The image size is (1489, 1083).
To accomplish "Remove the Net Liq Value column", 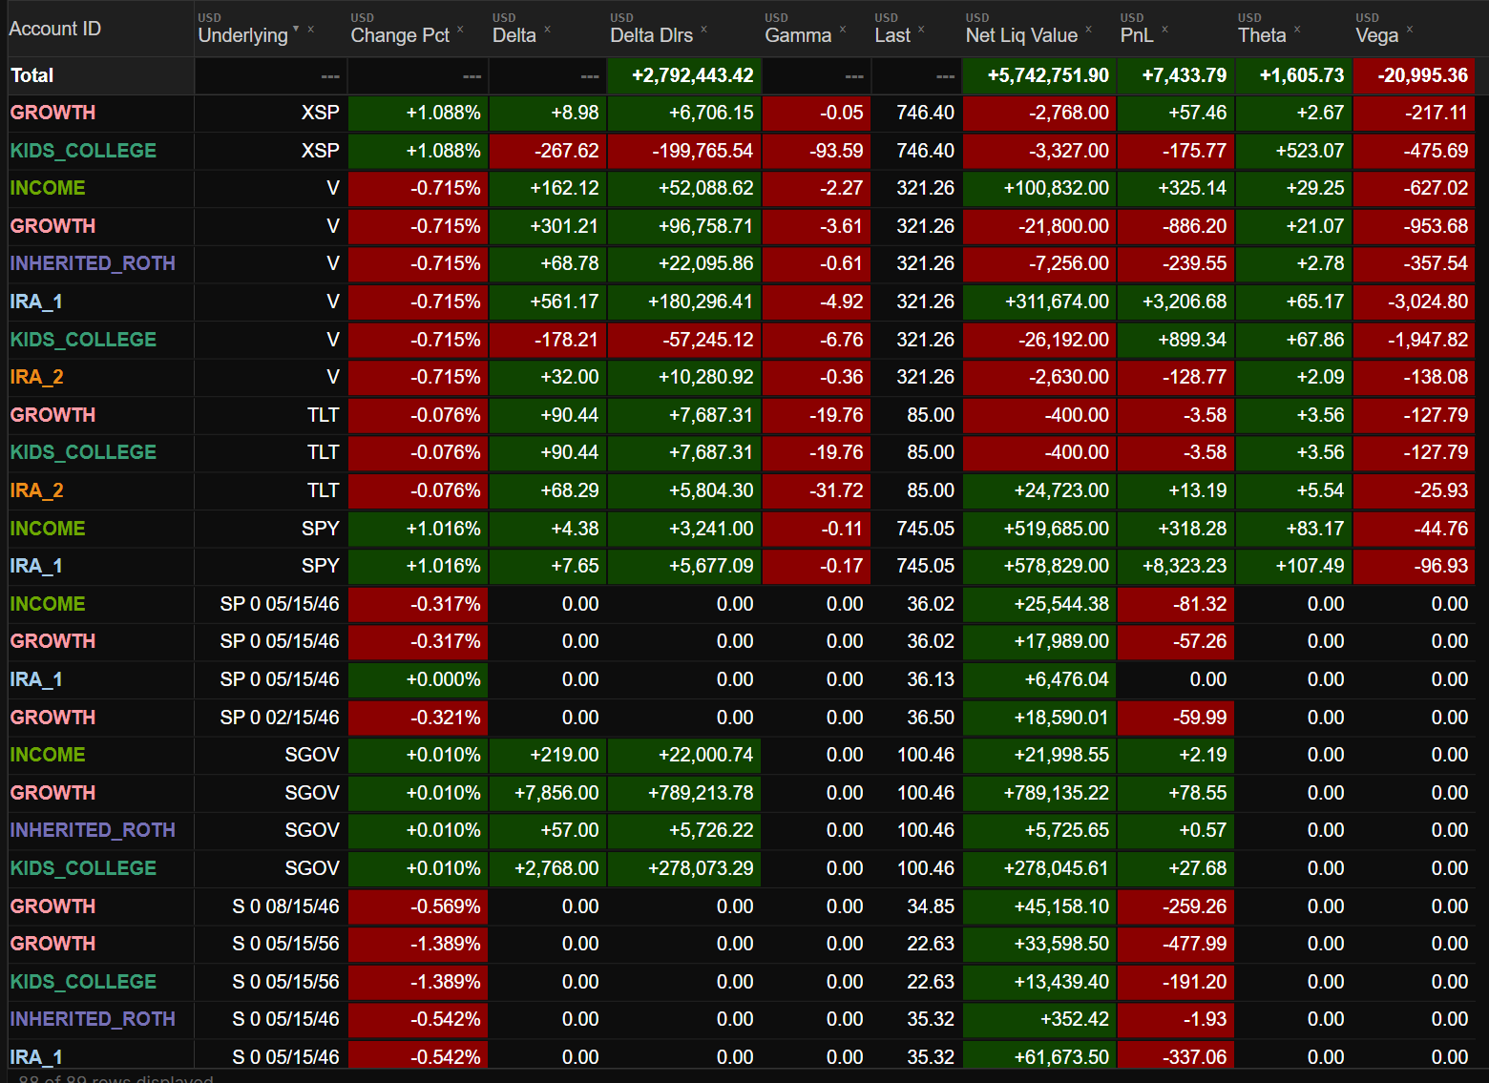I will [x=1088, y=30].
